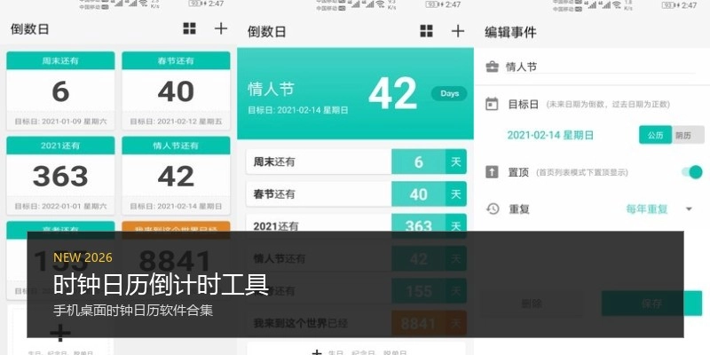Screen dimensions: 710x355
Task: Open the 周末还有 row in the list
Action: 355,162
